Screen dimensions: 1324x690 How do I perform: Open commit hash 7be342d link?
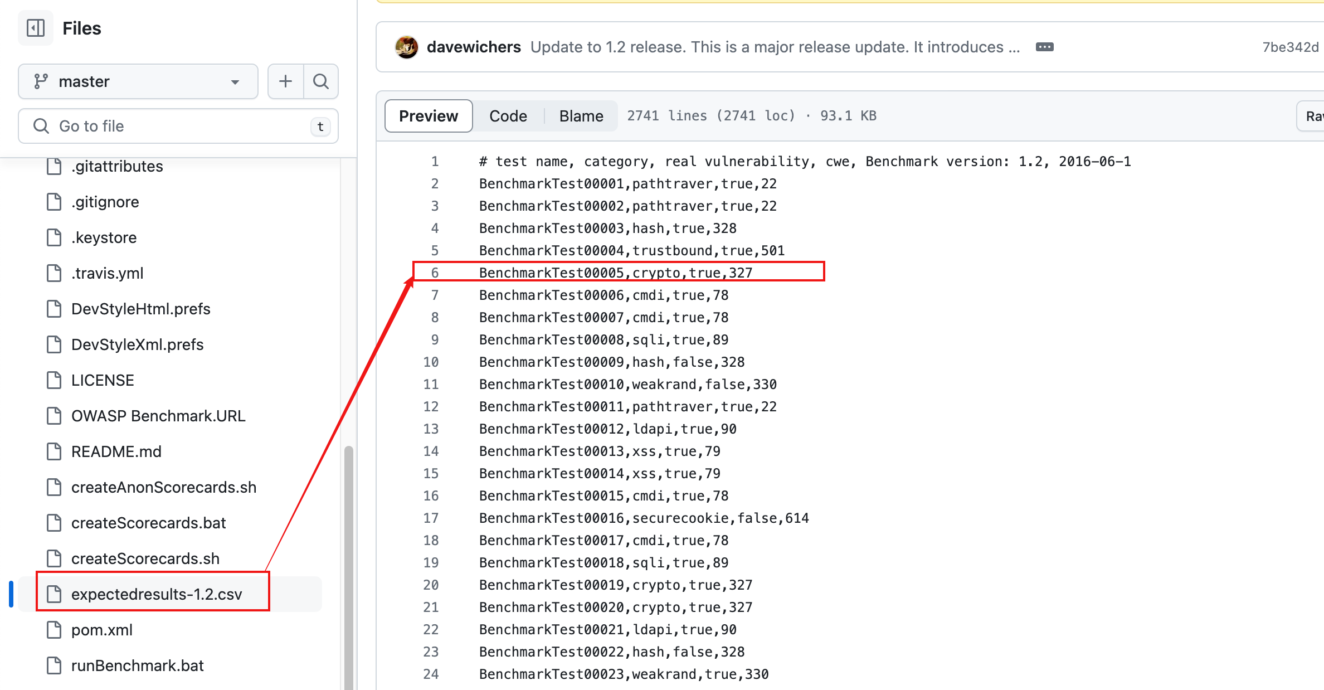click(x=1290, y=47)
